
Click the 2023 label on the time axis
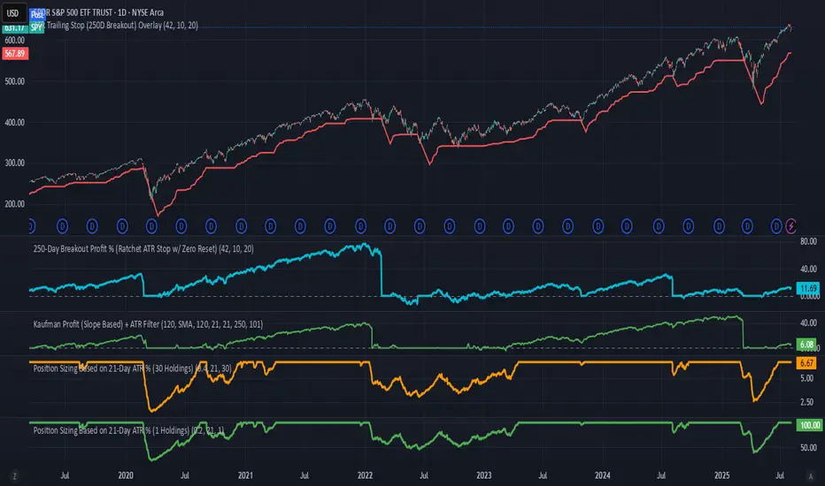[x=483, y=475]
